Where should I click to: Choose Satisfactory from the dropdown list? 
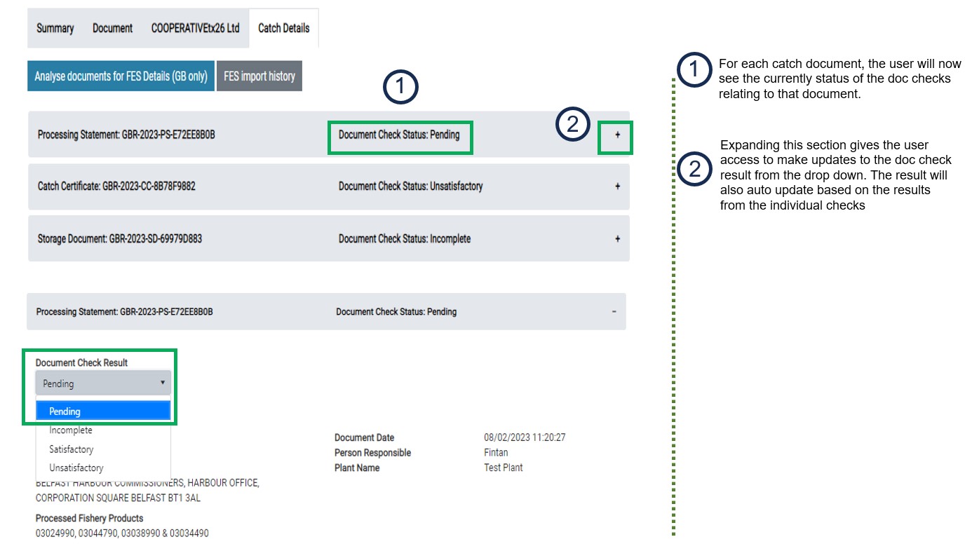point(71,449)
